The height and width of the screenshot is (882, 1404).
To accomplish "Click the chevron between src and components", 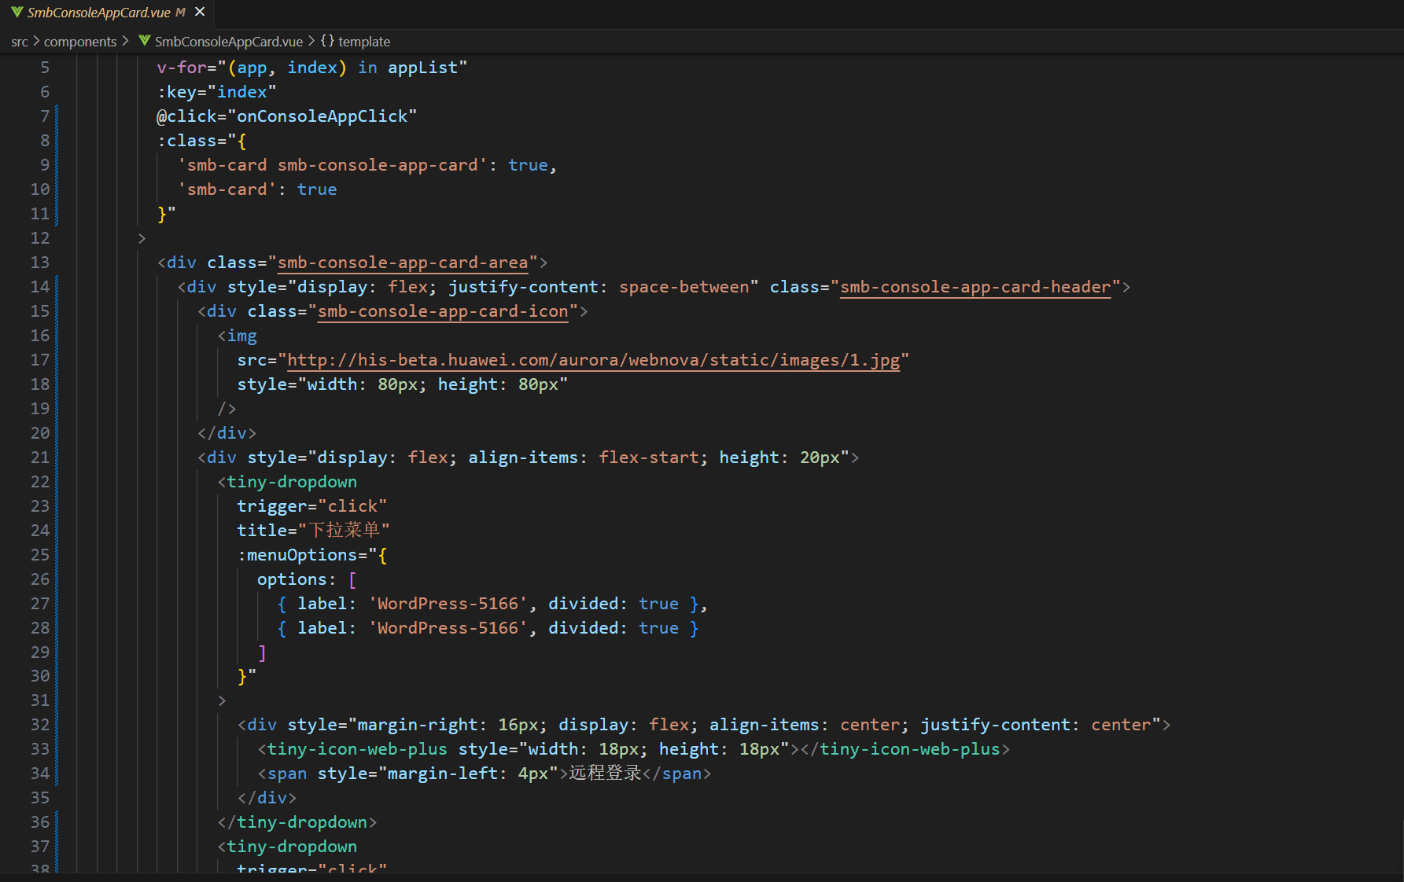I will (36, 41).
